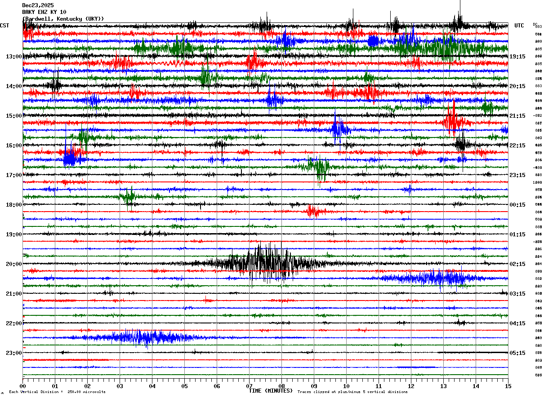Screen dimensions: 544x398
Task: Click the Dec23,2025 date label
Action: (x=38, y=5)
